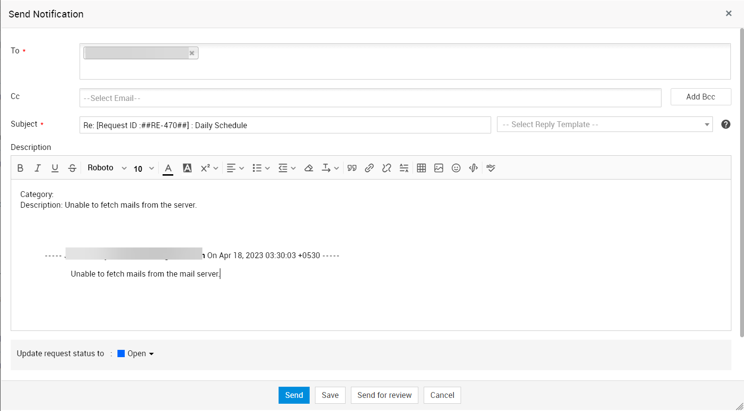Screen dimensions: 744x411
Task: Open the Roboto font family dropdown
Action: [107, 168]
